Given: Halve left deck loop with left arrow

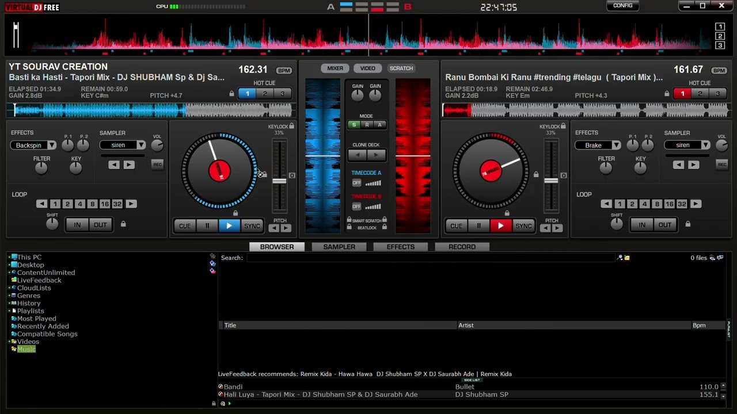Looking at the screenshot, I should [x=41, y=204].
